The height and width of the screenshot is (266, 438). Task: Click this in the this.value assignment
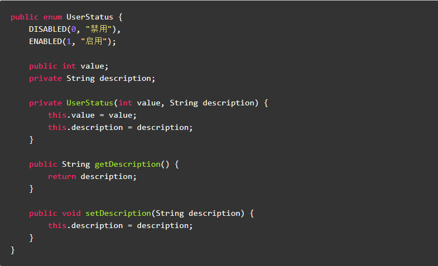57,115
